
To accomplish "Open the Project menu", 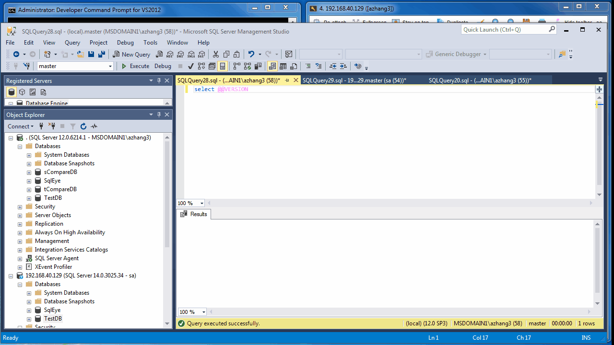I will (x=99, y=43).
